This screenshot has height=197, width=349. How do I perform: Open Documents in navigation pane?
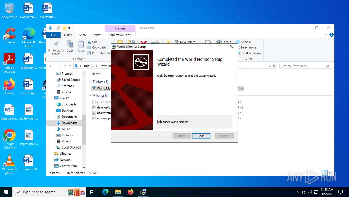click(67, 117)
